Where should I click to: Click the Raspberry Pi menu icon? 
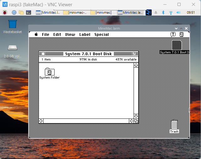[x=5, y=12]
